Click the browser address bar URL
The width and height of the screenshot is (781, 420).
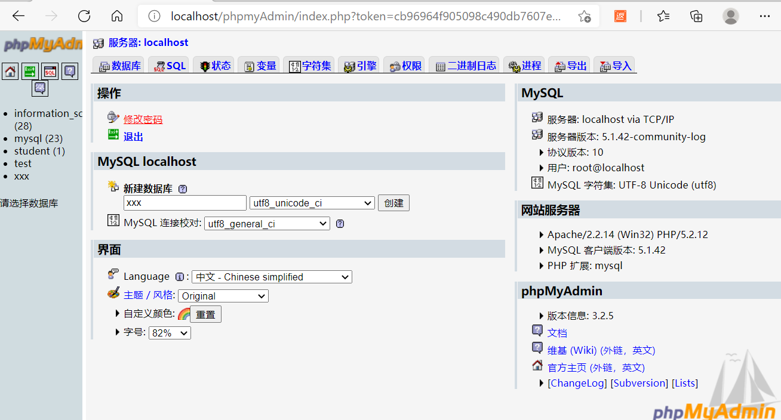pyautogui.click(x=365, y=16)
